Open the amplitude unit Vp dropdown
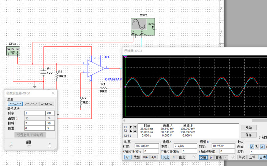The width and height of the screenshot is (267, 166). coord(50,123)
